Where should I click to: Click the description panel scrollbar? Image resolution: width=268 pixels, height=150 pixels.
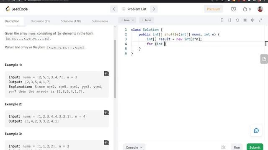click(x=115, y=69)
